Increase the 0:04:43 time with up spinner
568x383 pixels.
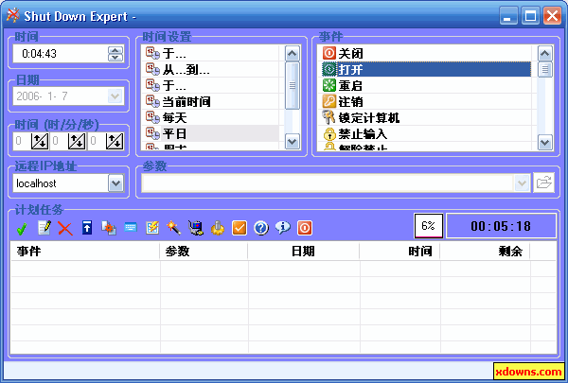[115, 50]
